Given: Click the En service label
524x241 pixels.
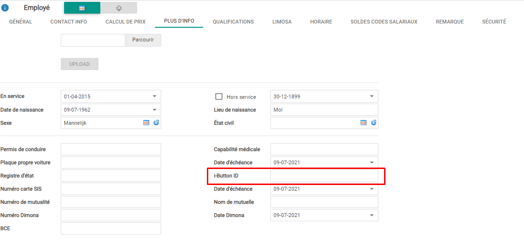Looking at the screenshot, I should tap(12, 96).
